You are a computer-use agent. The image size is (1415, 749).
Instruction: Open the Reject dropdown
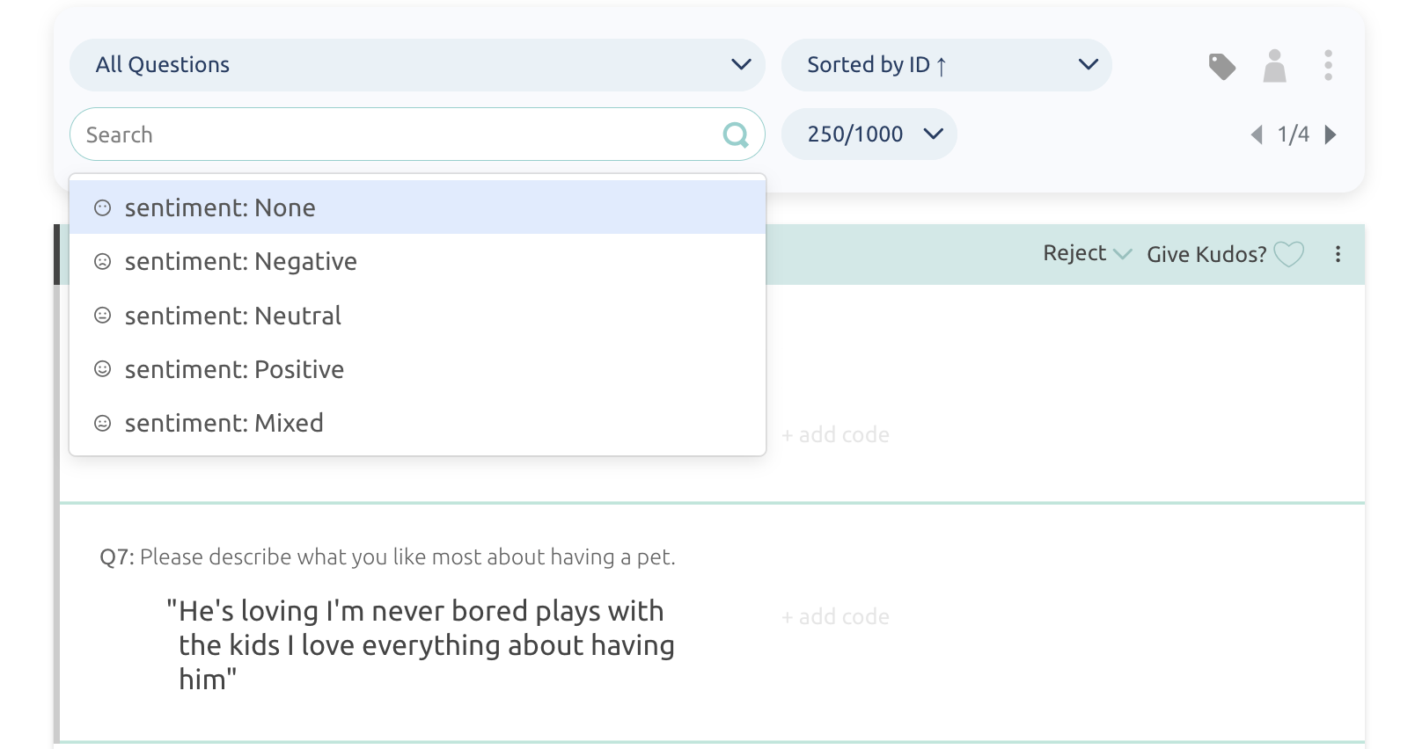(1086, 254)
